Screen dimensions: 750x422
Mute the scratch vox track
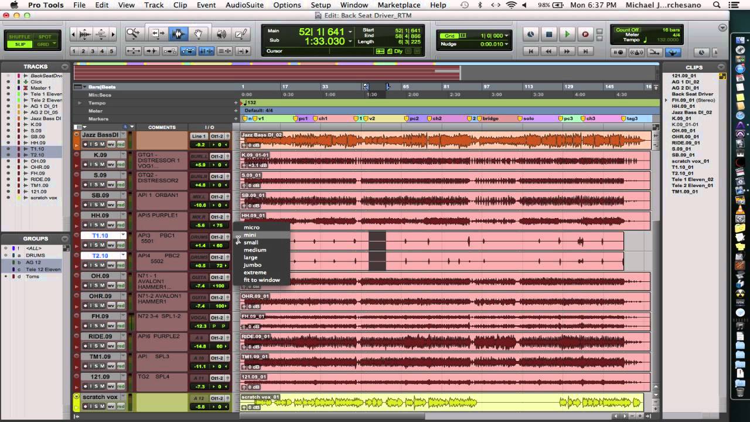(102, 406)
